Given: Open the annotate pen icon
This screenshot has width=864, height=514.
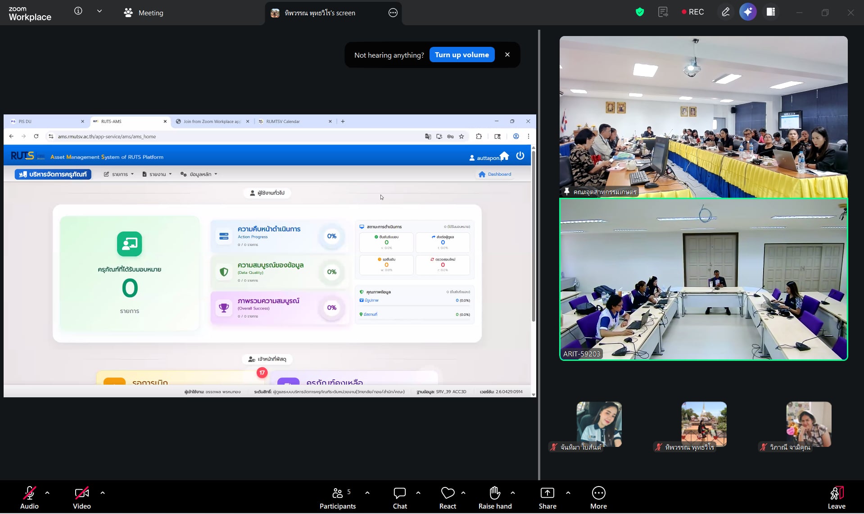Looking at the screenshot, I should 725,12.
